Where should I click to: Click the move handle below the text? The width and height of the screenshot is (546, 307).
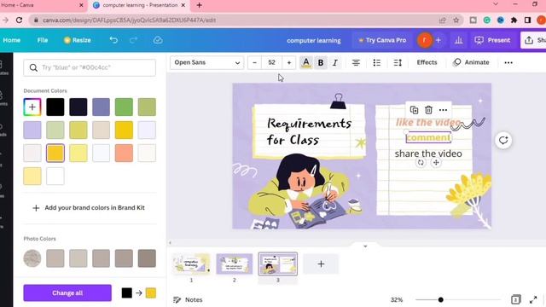(x=436, y=163)
